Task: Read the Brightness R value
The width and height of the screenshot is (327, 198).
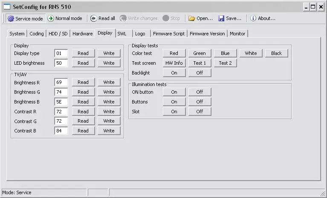Action: tap(83, 82)
